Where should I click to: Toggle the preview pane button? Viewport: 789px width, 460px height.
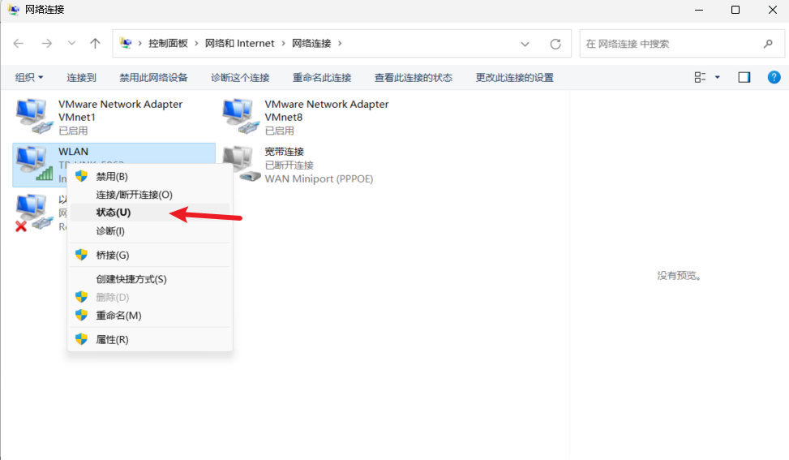[744, 77]
